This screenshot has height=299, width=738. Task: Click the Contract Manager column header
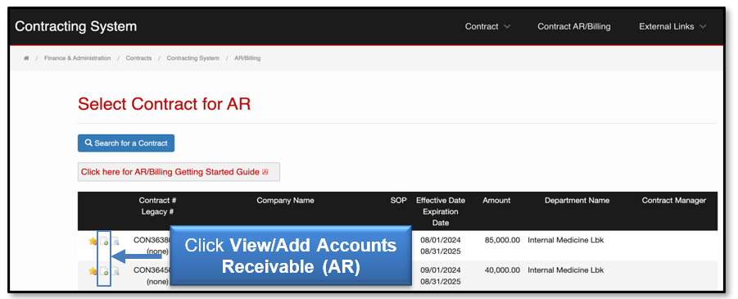pos(674,200)
